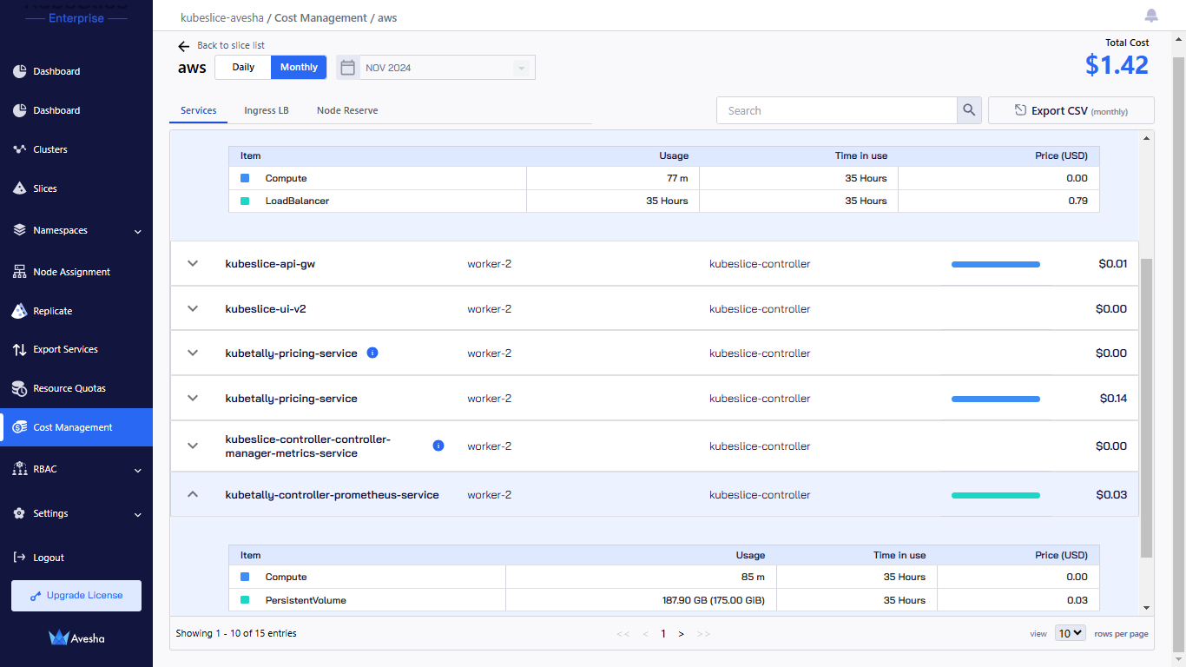Image resolution: width=1186 pixels, height=667 pixels.
Task: Open the Export Services sidebar item
Action: pyautogui.click(x=65, y=349)
